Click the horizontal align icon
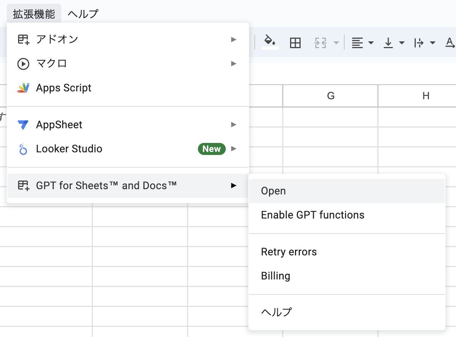456x337 pixels. [x=357, y=43]
